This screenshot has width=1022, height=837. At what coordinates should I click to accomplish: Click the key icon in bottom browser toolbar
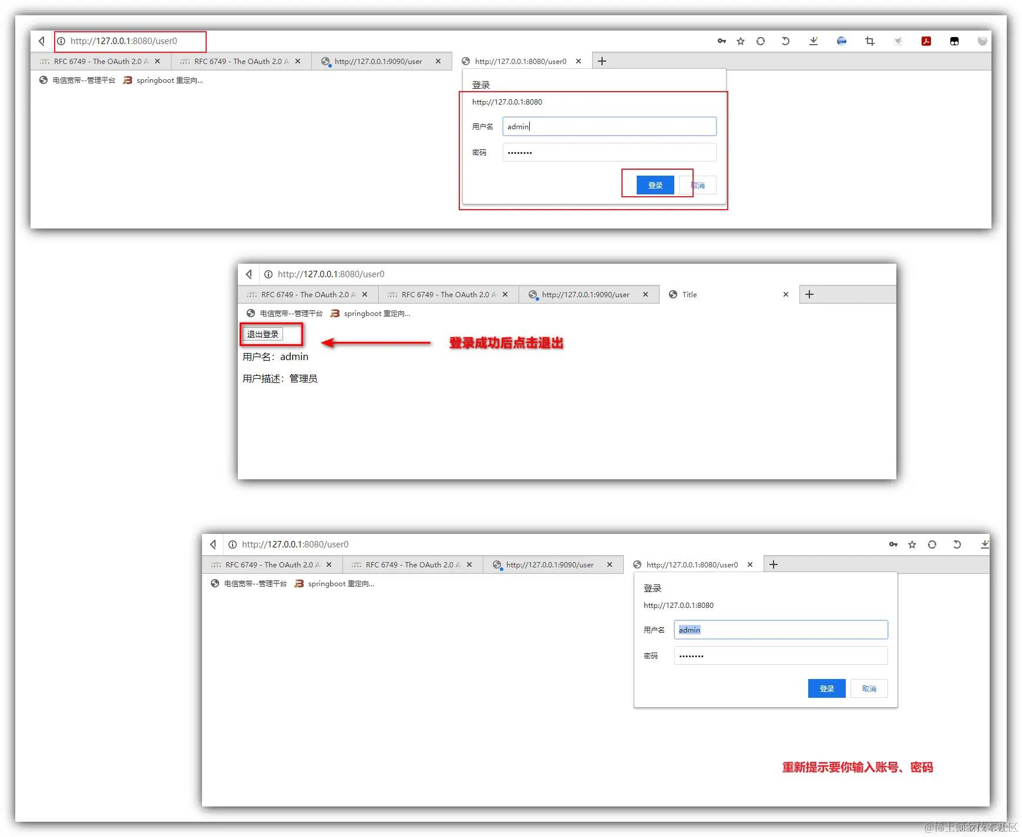(x=893, y=544)
